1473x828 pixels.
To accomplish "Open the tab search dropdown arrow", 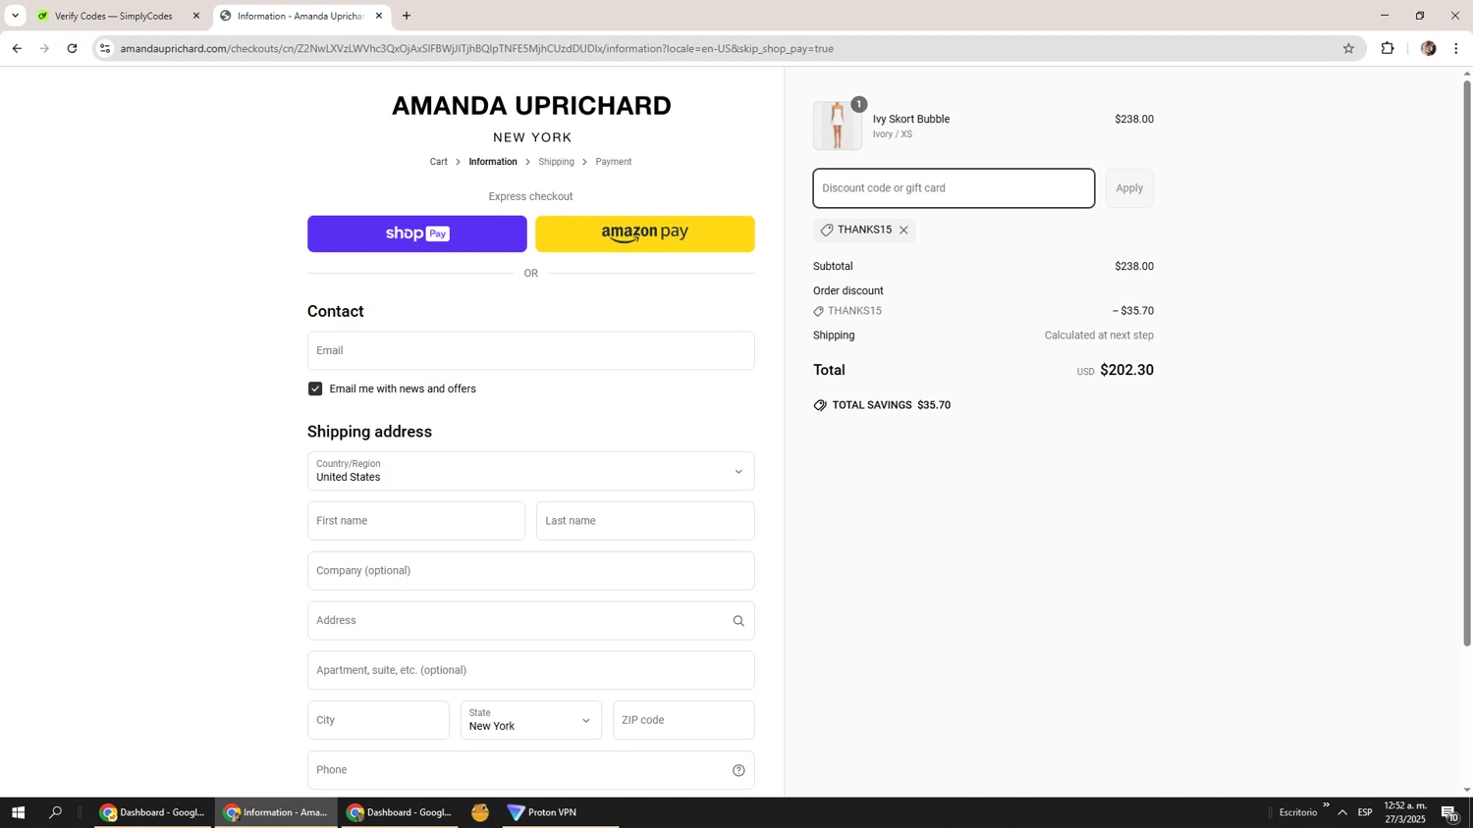I will [15, 16].
